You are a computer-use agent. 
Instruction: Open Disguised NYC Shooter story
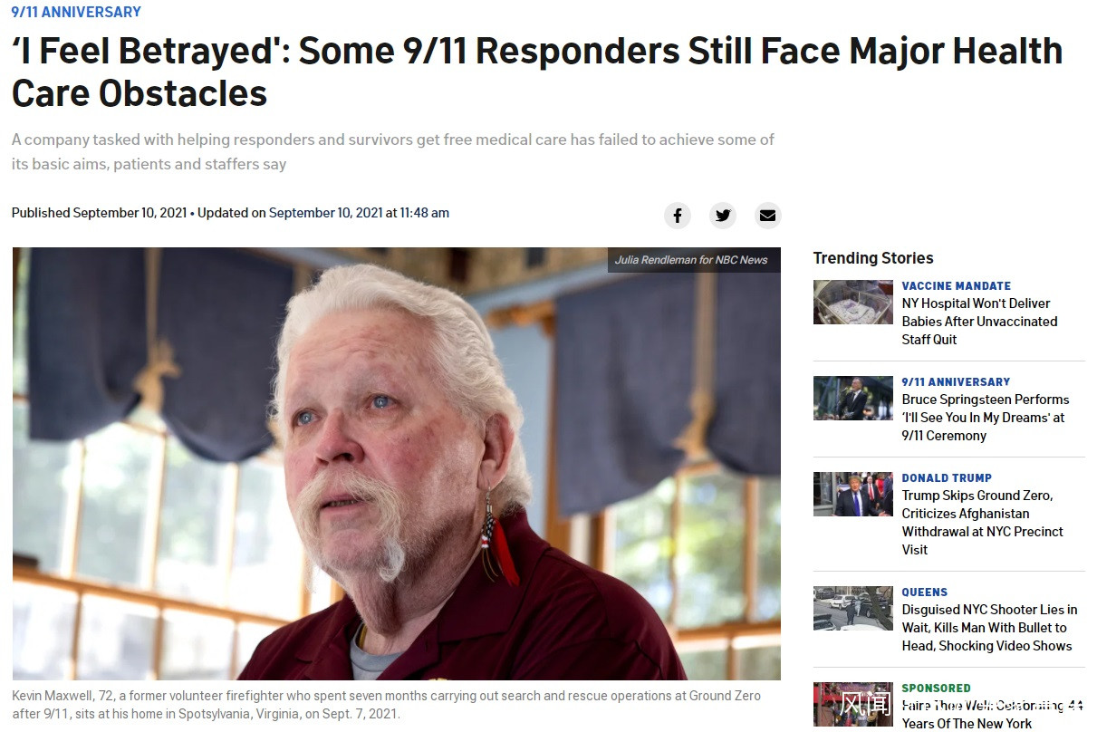pyautogui.click(x=989, y=628)
